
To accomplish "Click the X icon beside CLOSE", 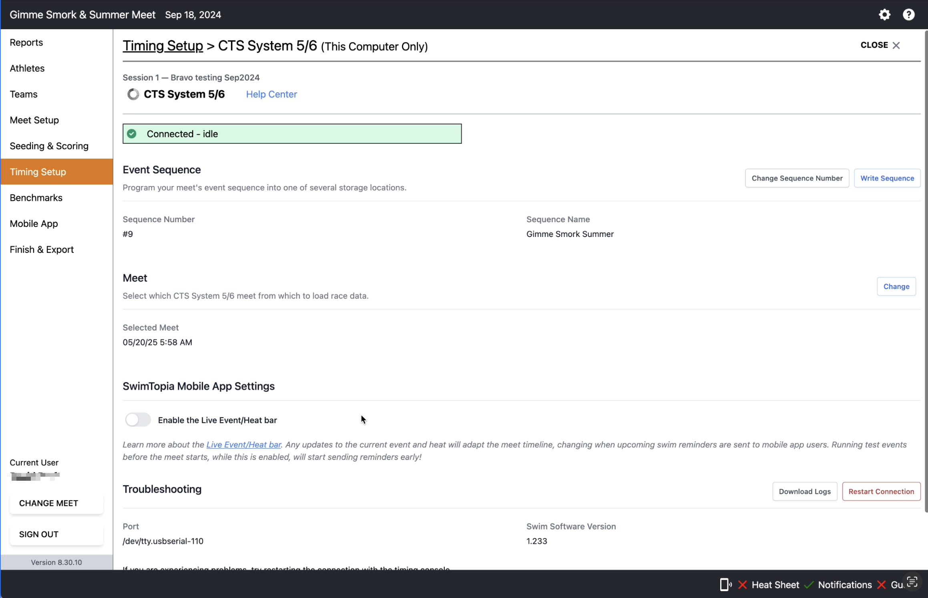I will pyautogui.click(x=896, y=46).
